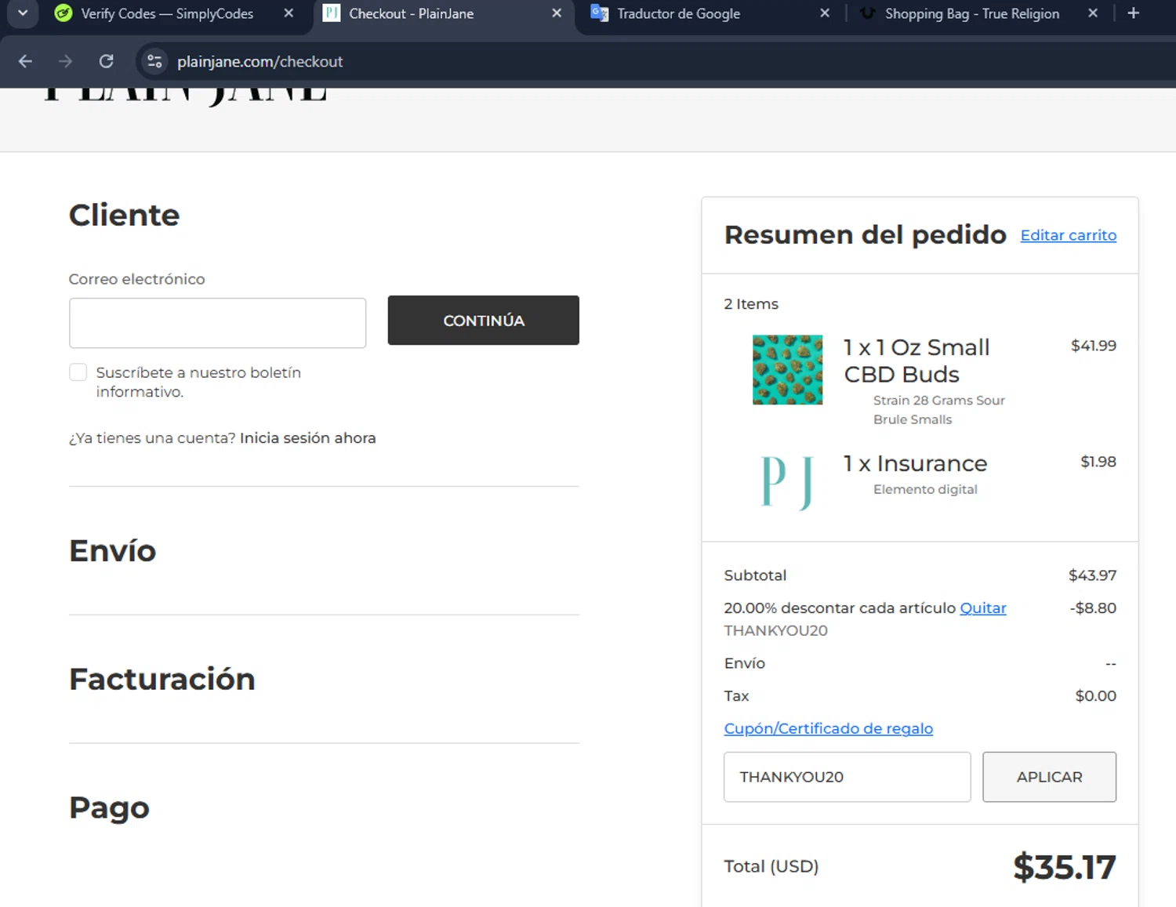Close the Verify Codes — SimplyCodes tab

coord(289,13)
